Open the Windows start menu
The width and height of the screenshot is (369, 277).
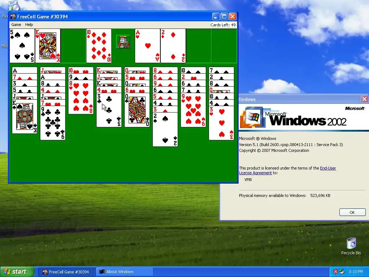pos(17,272)
